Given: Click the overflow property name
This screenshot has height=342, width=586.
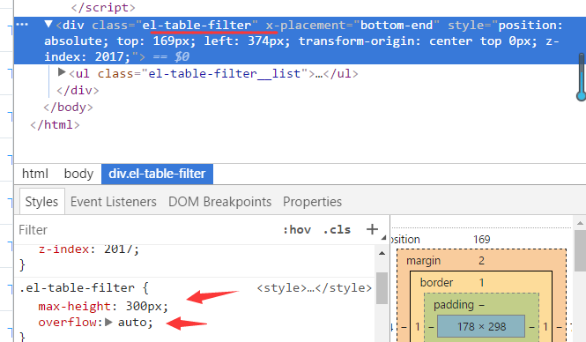Looking at the screenshot, I should (x=69, y=323).
